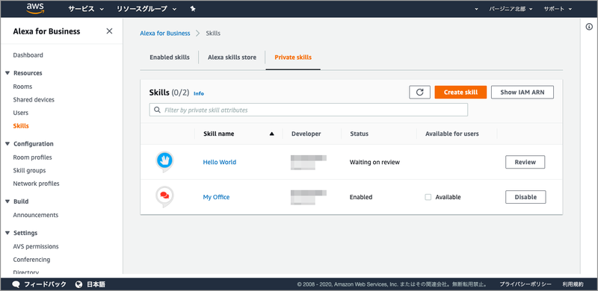Click the feedback speech bubble icon
Image resolution: width=598 pixels, height=291 pixels.
click(16, 284)
